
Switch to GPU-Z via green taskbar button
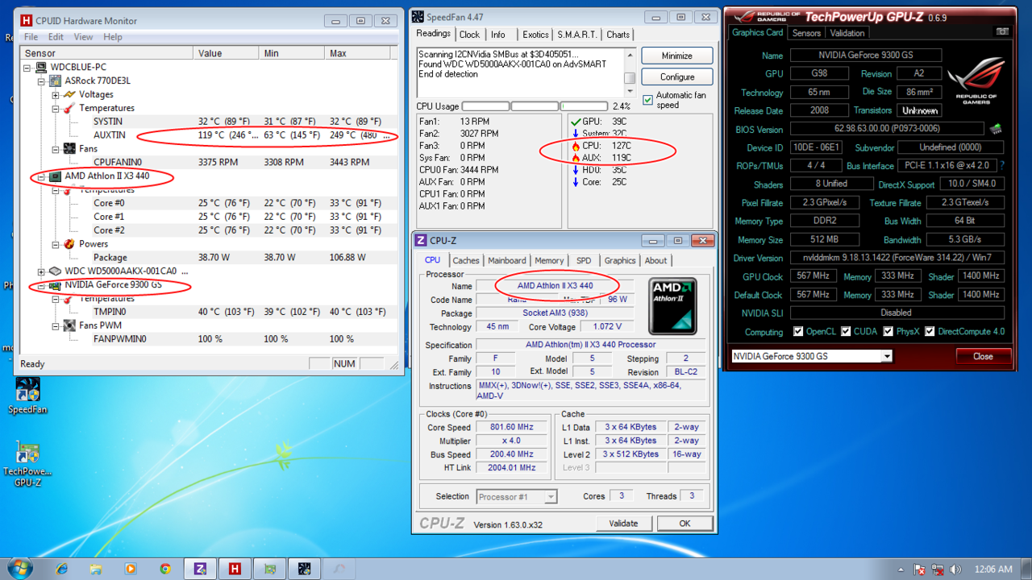[x=270, y=569]
